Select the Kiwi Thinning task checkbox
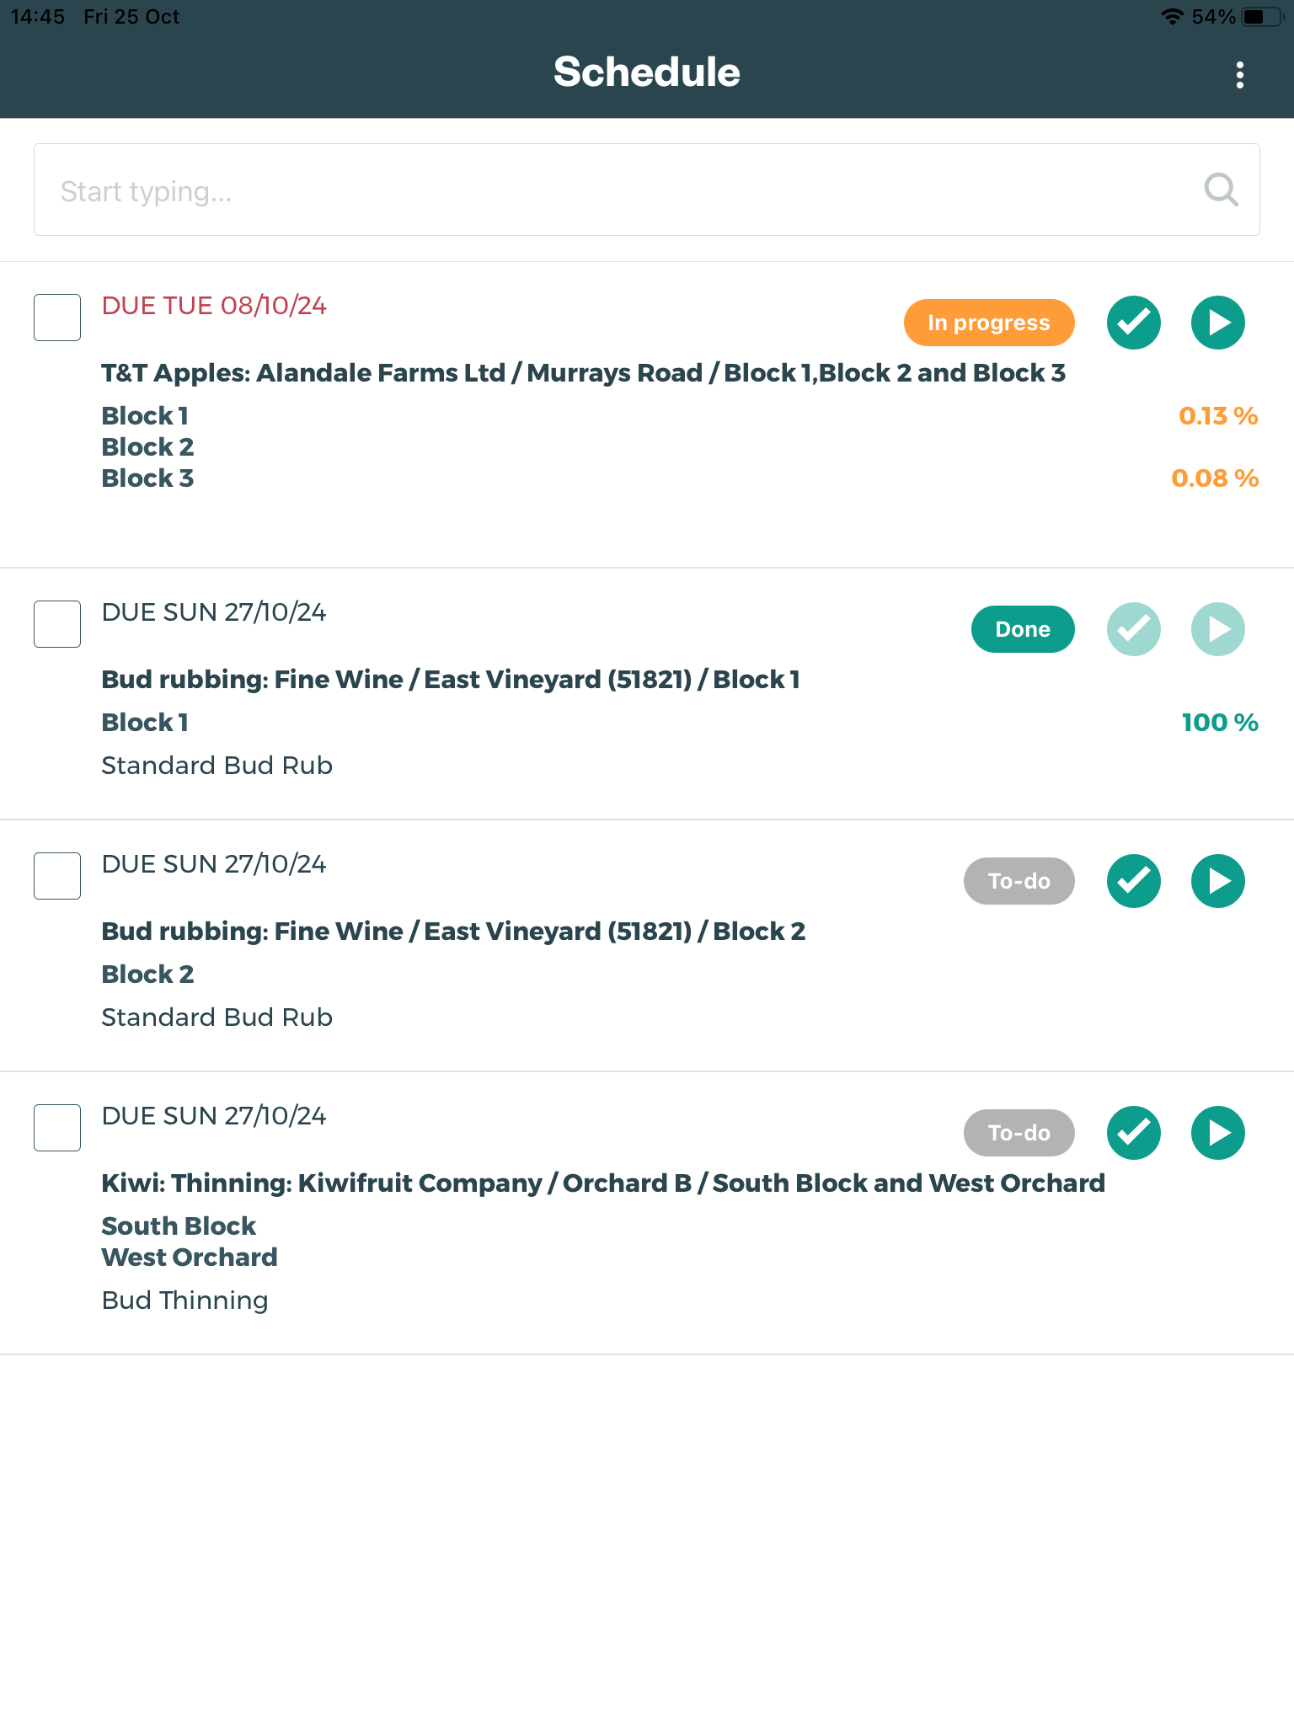1294x1725 pixels. point(57,1128)
